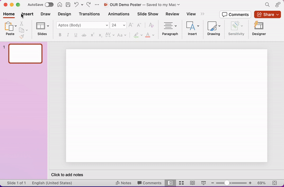Viewport: 284px width, 187px height.
Task: Click the text highlight color pen
Action: [x=136, y=35]
